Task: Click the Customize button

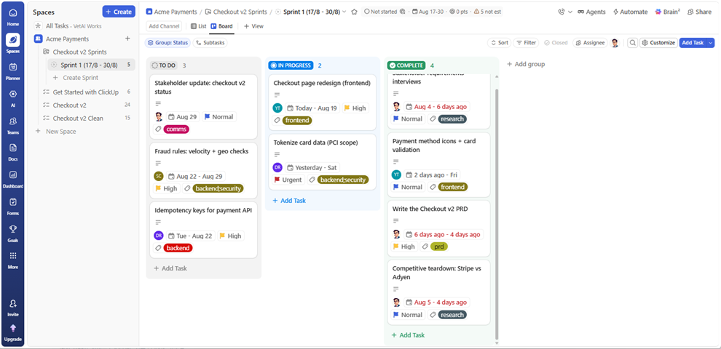Action: pos(658,43)
